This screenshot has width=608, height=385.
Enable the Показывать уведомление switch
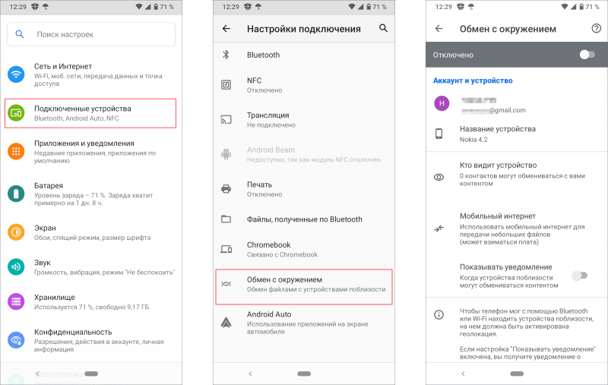pyautogui.click(x=580, y=276)
